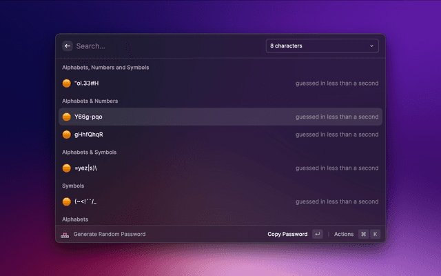Screen dimensions: 441x276
Task: Click the Enter key icon next to Copy Password
Action: pos(317,235)
